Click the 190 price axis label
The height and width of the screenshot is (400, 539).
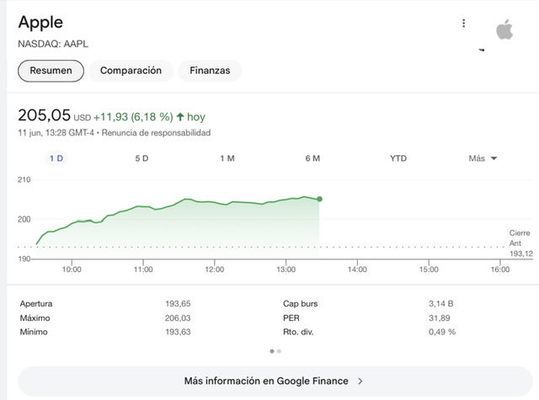(24, 259)
